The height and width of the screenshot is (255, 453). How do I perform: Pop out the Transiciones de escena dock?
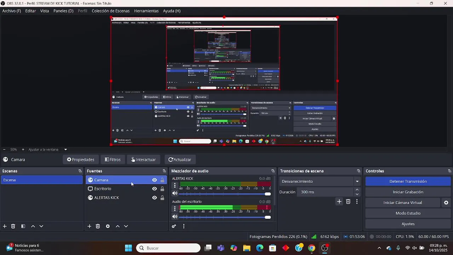pos(359,171)
